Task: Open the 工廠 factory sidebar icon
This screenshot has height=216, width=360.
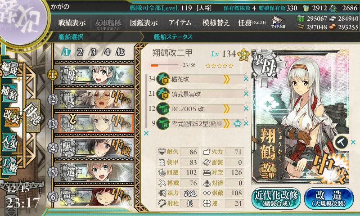Action: pos(9,164)
